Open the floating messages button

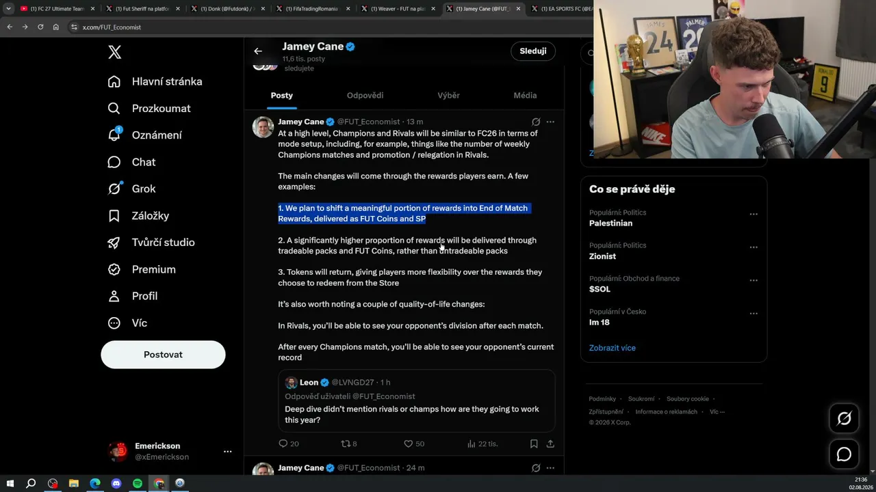pos(844,454)
